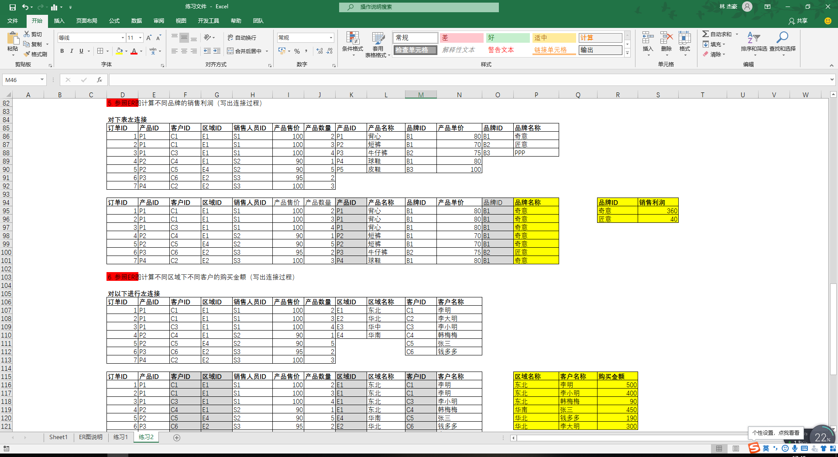Image resolution: width=838 pixels, height=457 pixels.
Task: Click the Delete (删除) cells icon
Action: click(x=666, y=38)
